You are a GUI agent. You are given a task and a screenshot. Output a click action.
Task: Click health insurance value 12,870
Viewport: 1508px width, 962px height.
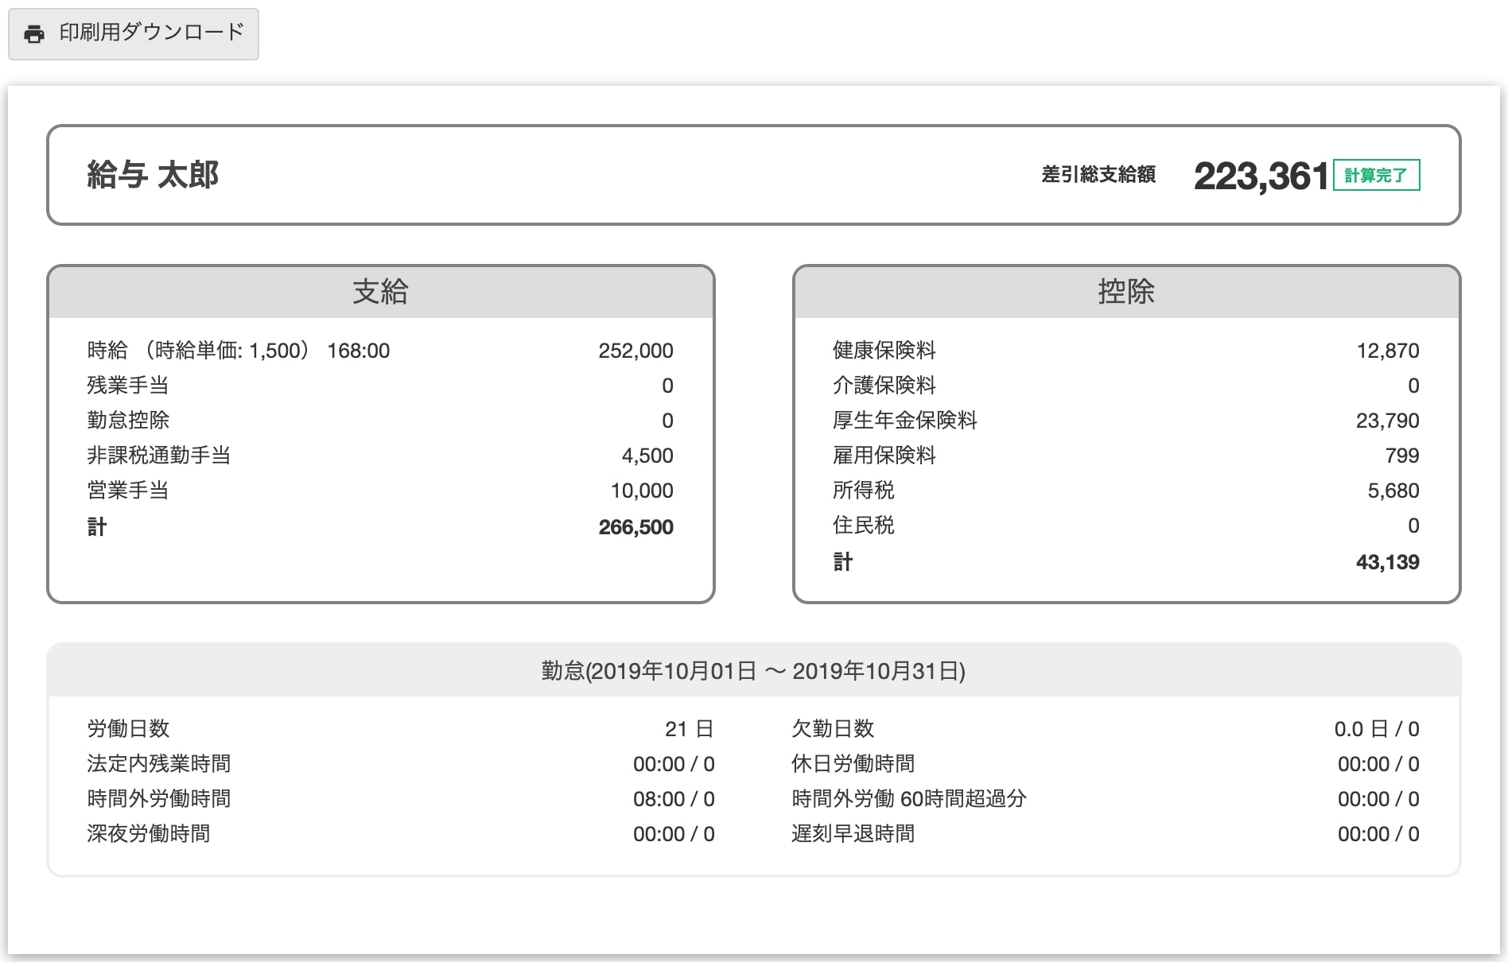tap(1388, 351)
